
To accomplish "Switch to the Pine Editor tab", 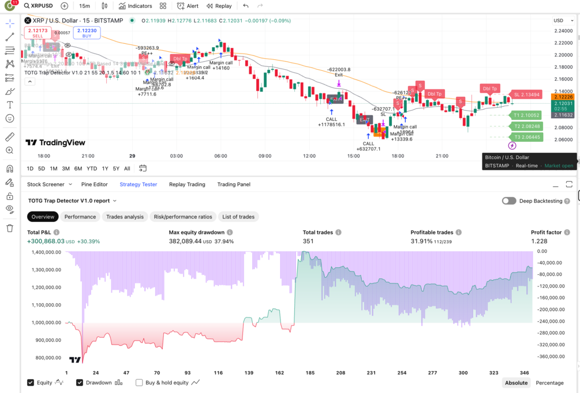I will (x=94, y=184).
